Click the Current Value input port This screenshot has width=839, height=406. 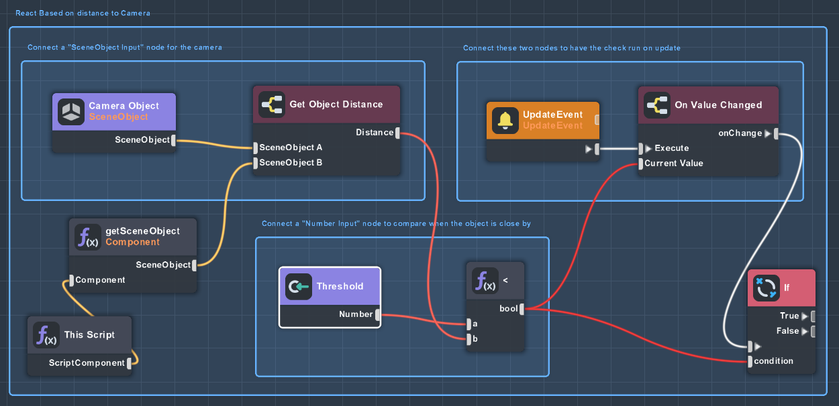tap(640, 163)
